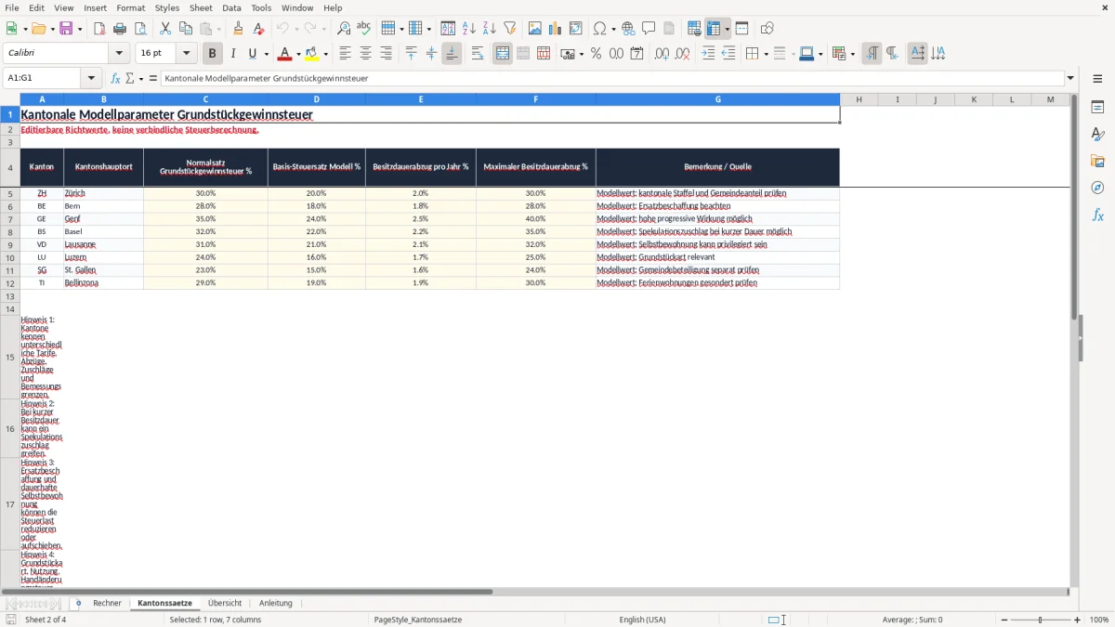Click the Print icon

point(120,29)
